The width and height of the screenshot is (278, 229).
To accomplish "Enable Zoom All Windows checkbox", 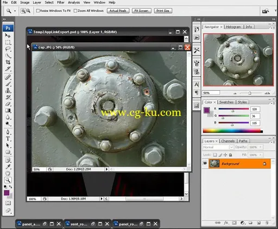I will point(75,11).
